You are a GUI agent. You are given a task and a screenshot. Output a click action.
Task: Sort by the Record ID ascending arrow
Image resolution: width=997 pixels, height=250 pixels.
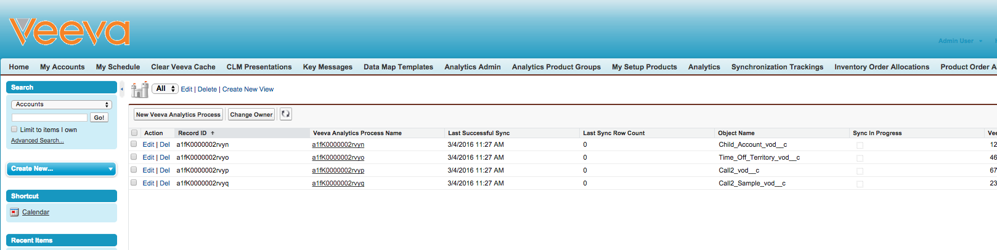point(213,133)
